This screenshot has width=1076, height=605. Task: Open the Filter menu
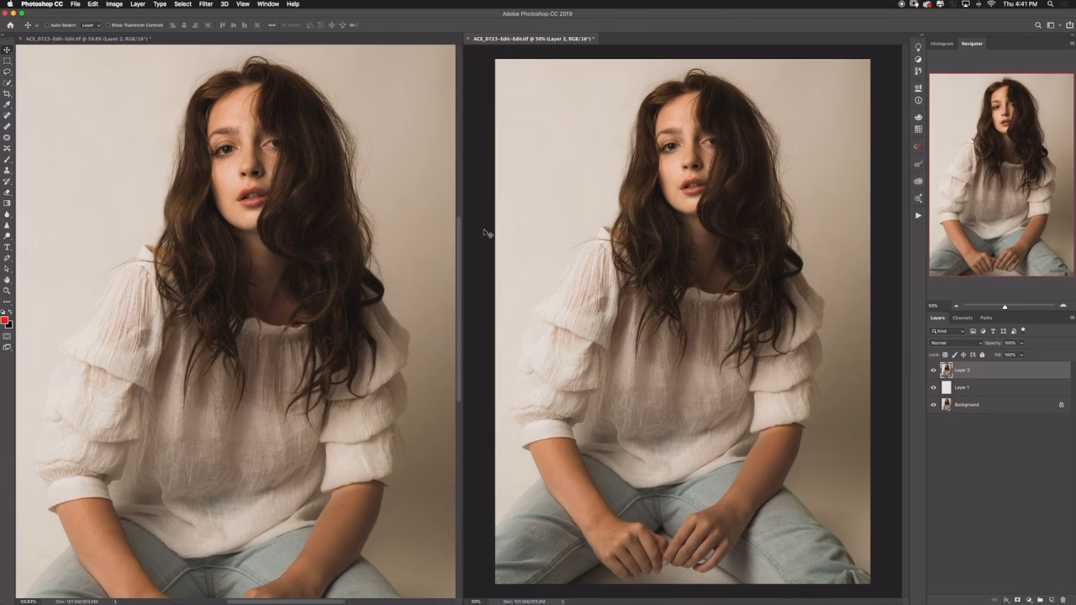point(204,4)
